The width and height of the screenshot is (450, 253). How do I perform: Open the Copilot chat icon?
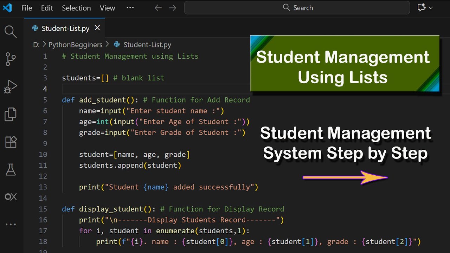pyautogui.click(x=422, y=8)
